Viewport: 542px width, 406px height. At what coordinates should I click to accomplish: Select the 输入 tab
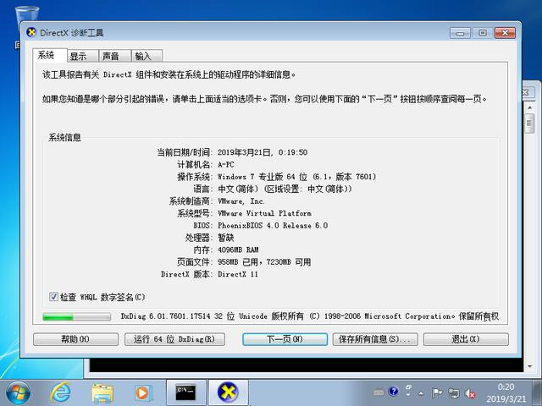(x=147, y=56)
